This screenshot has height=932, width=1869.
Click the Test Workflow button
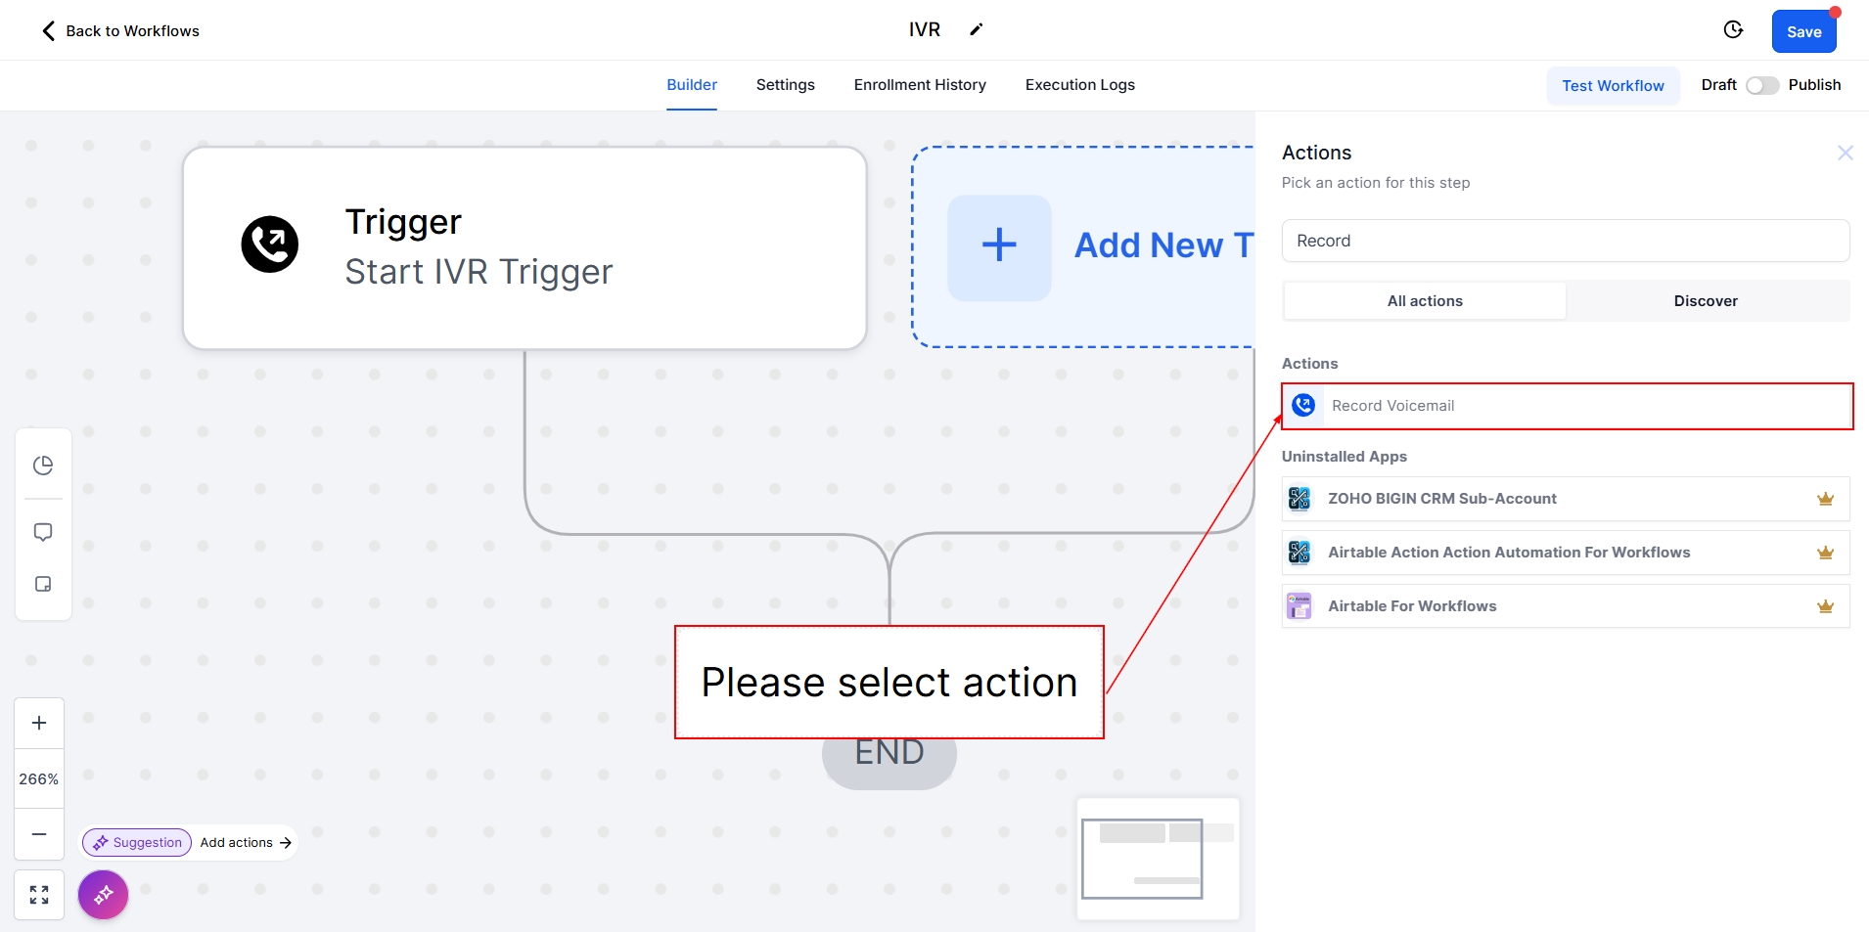point(1613,86)
